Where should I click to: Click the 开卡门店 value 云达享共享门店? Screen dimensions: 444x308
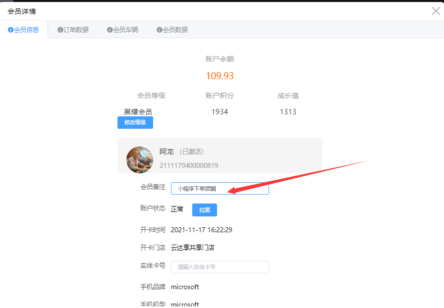click(193, 248)
